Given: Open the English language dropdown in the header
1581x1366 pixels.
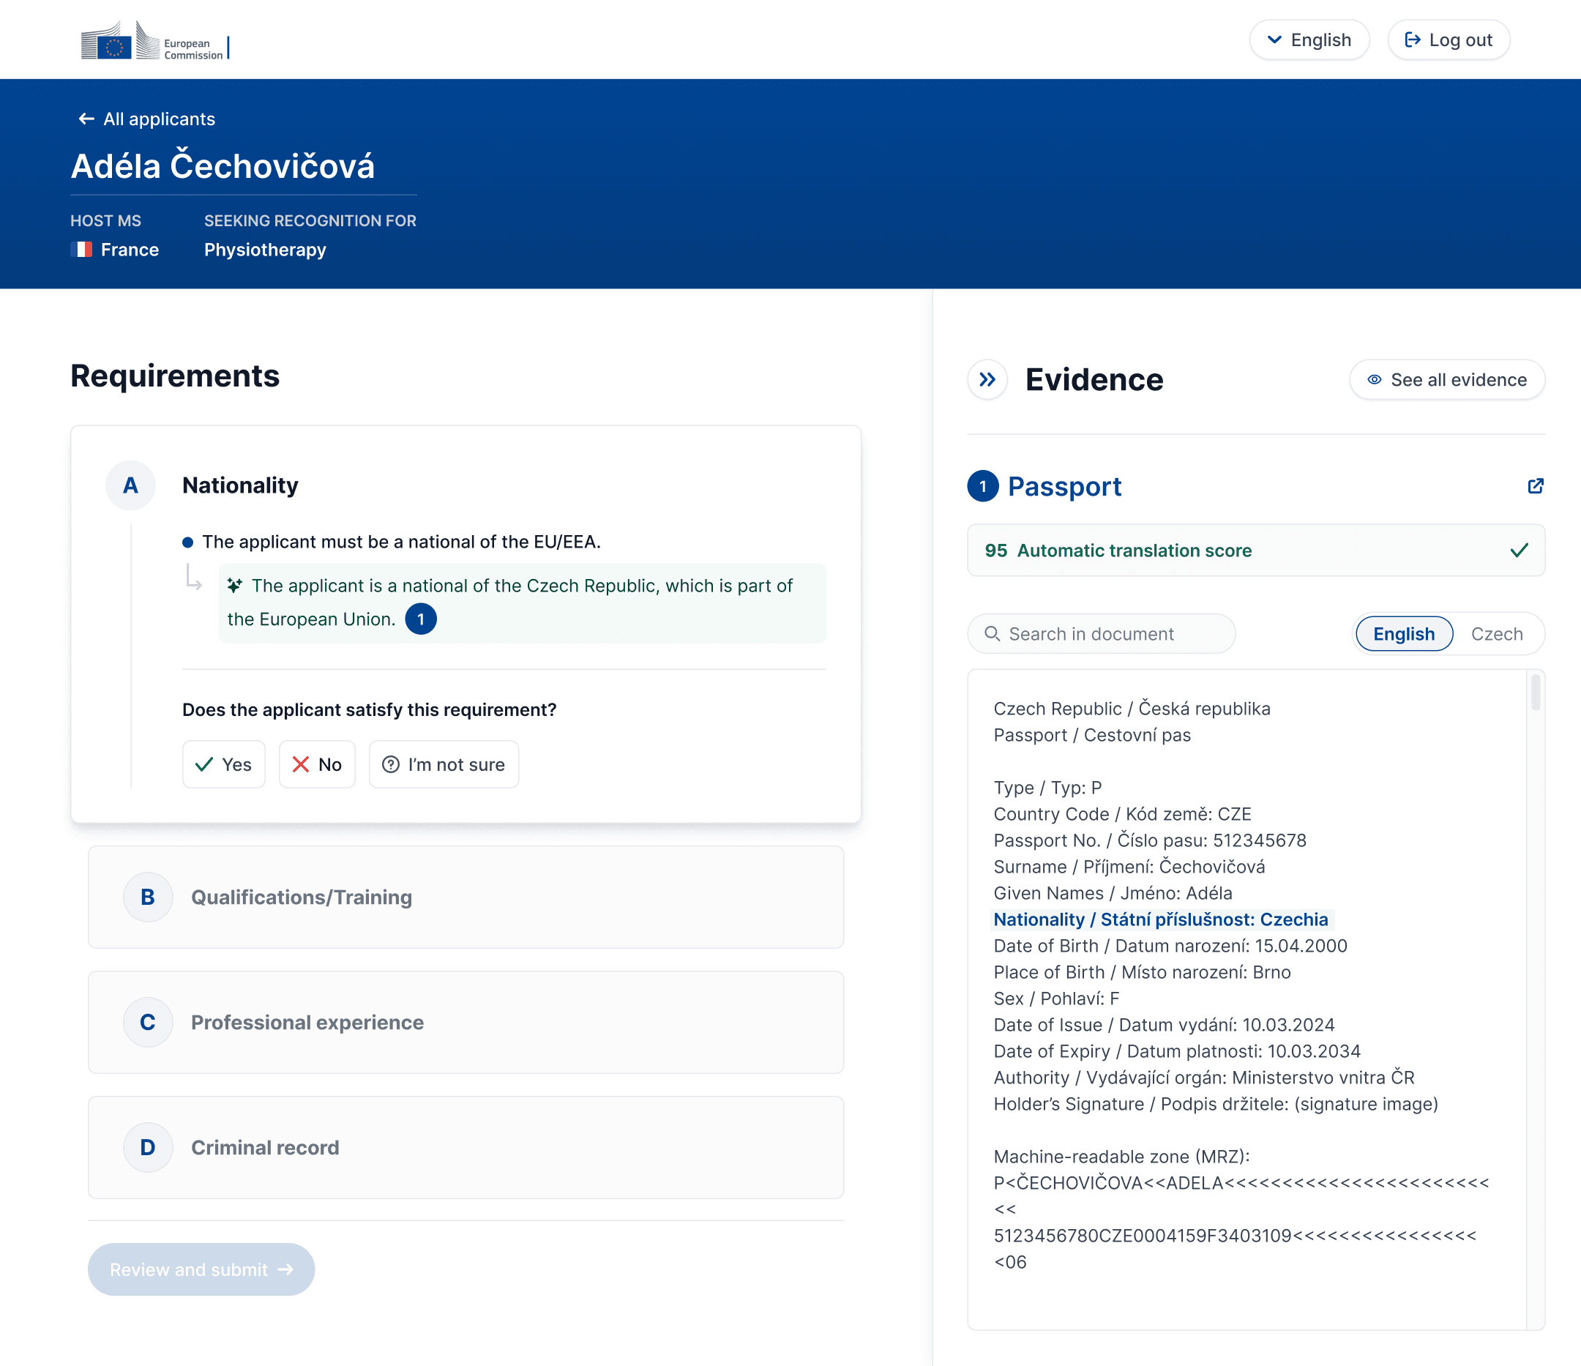Looking at the screenshot, I should [1309, 39].
